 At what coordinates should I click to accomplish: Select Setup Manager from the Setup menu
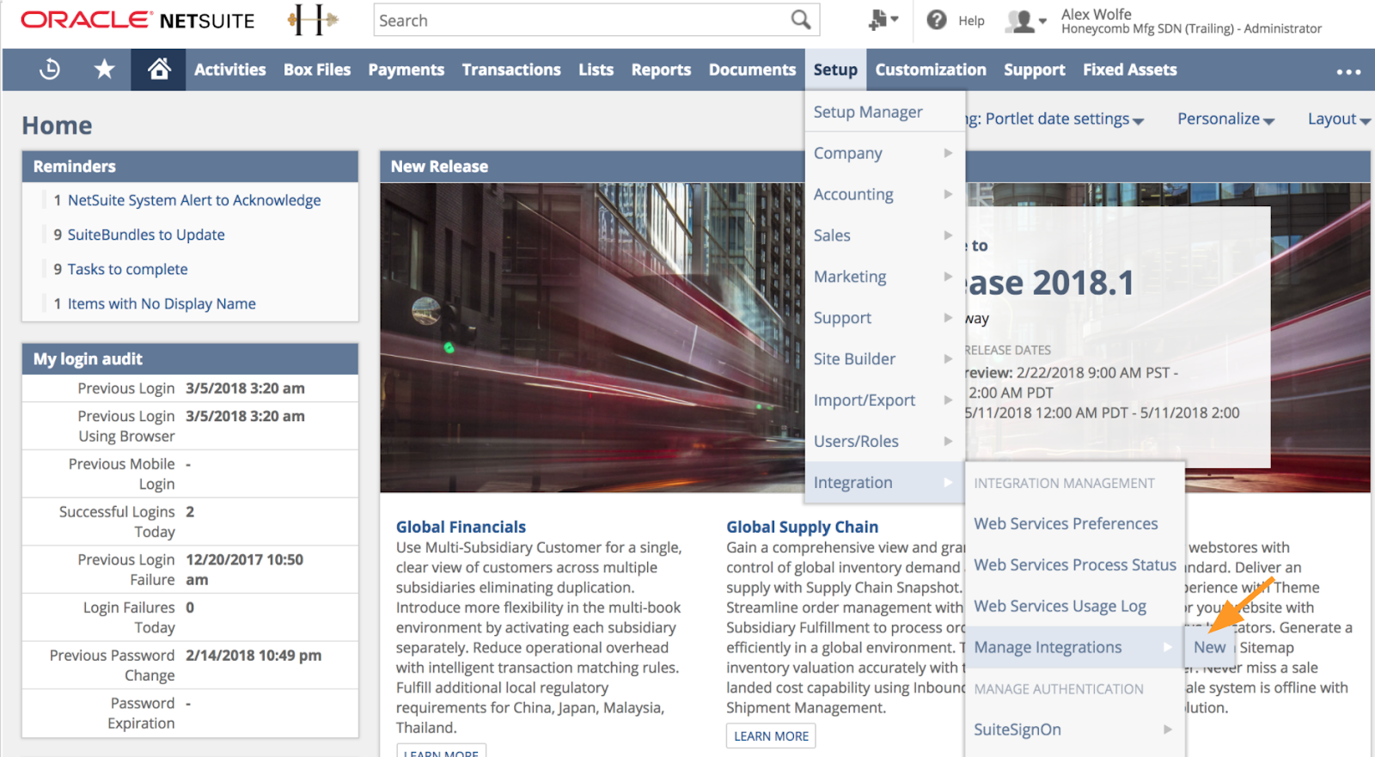pyautogui.click(x=884, y=112)
